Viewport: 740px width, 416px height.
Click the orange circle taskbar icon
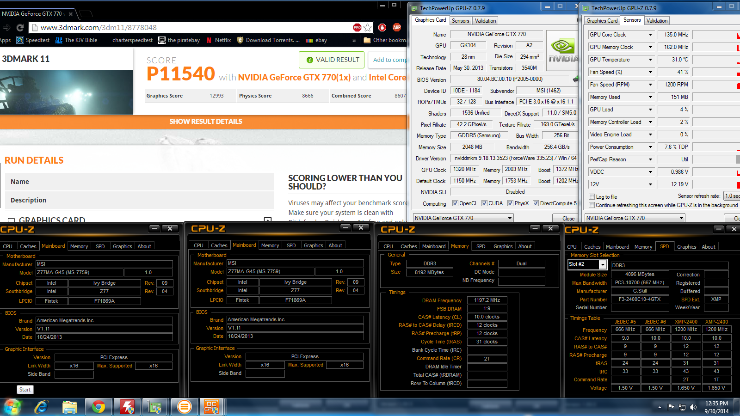pyautogui.click(x=184, y=407)
